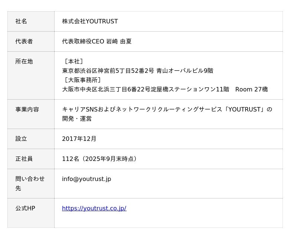Click the 大阪市中央区北浜 address line
The image size is (297, 239).
click(165, 89)
